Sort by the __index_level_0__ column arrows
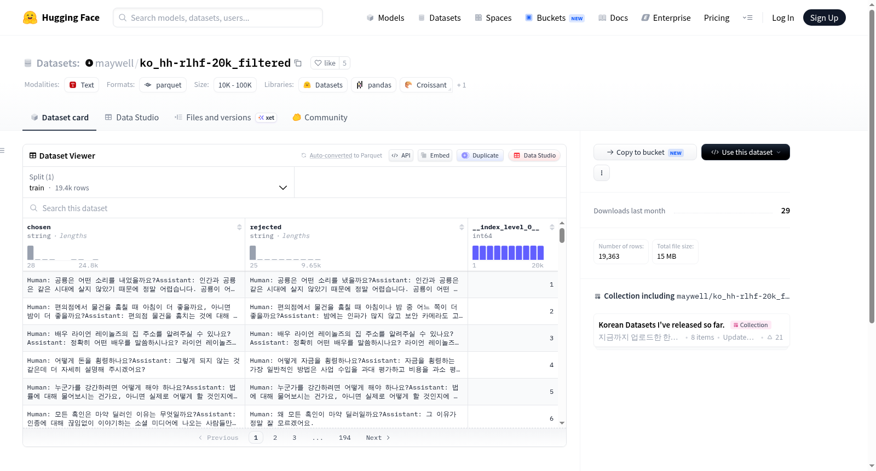 552,227
